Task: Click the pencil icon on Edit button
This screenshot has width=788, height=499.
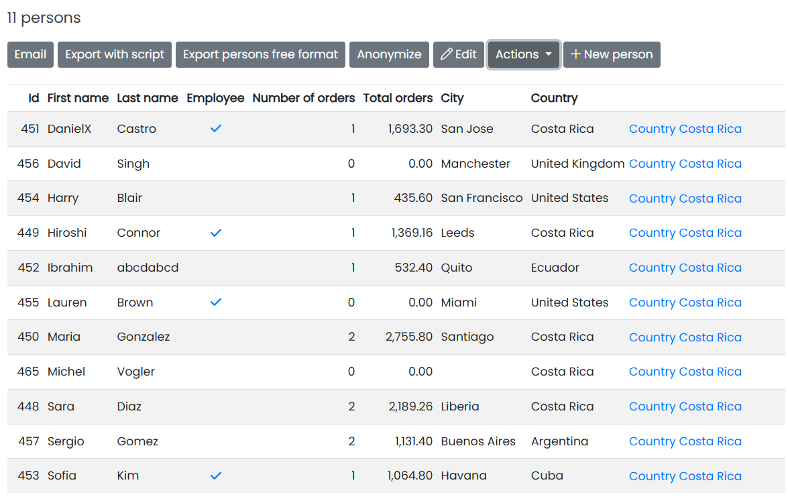Action: [x=446, y=55]
